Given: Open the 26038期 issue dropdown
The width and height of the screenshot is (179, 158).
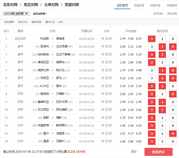Looking at the screenshot, I should pyautogui.click(x=16, y=13).
